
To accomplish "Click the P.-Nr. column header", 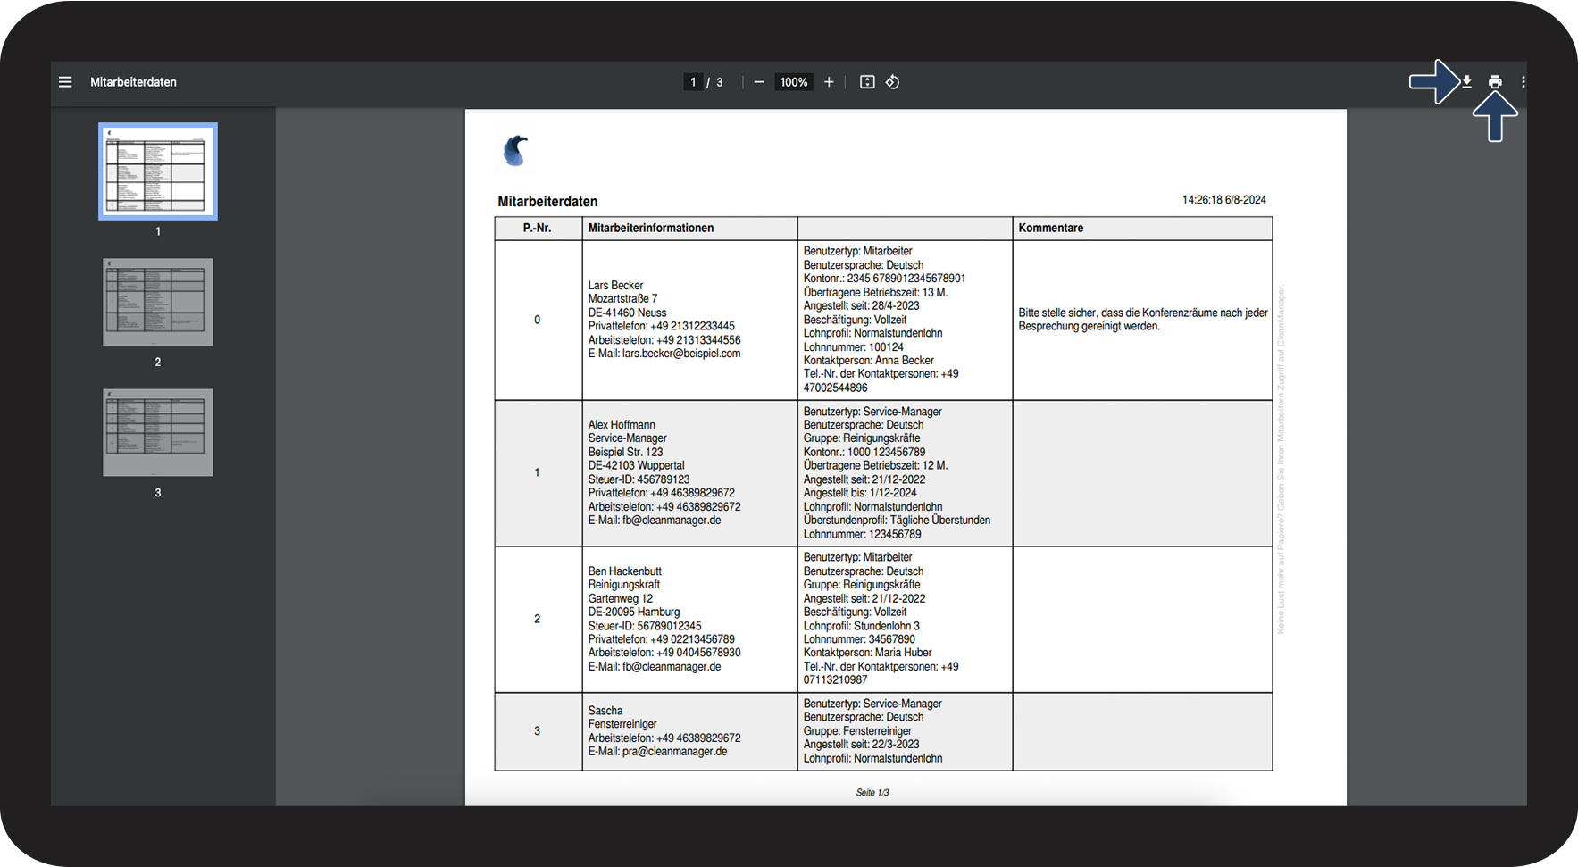I will click(x=538, y=229).
